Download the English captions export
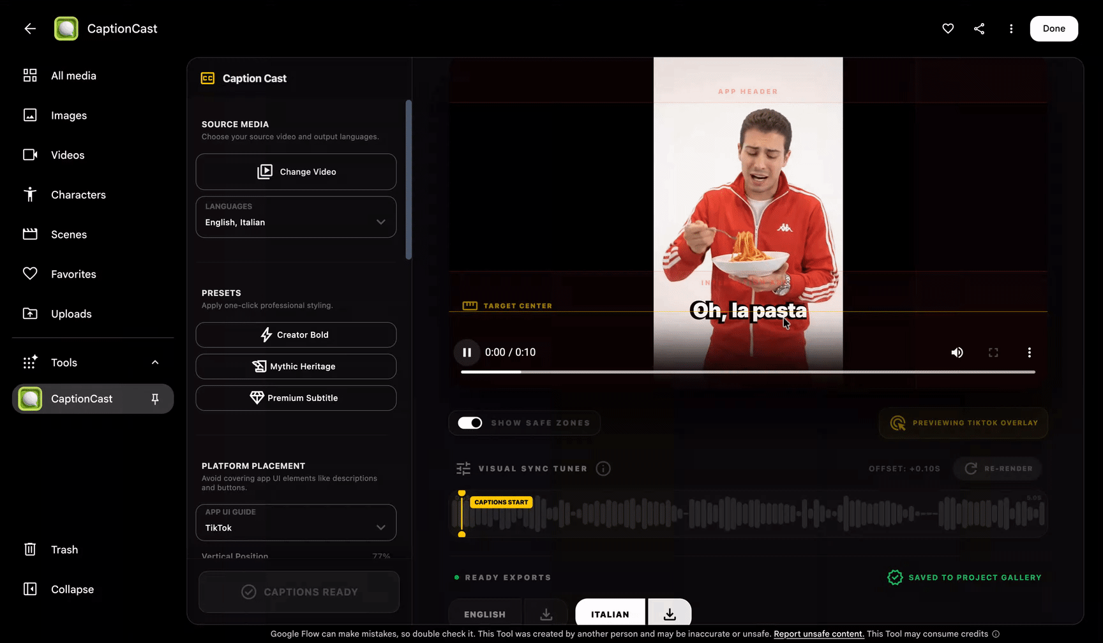The height and width of the screenshot is (643, 1103). click(546, 614)
